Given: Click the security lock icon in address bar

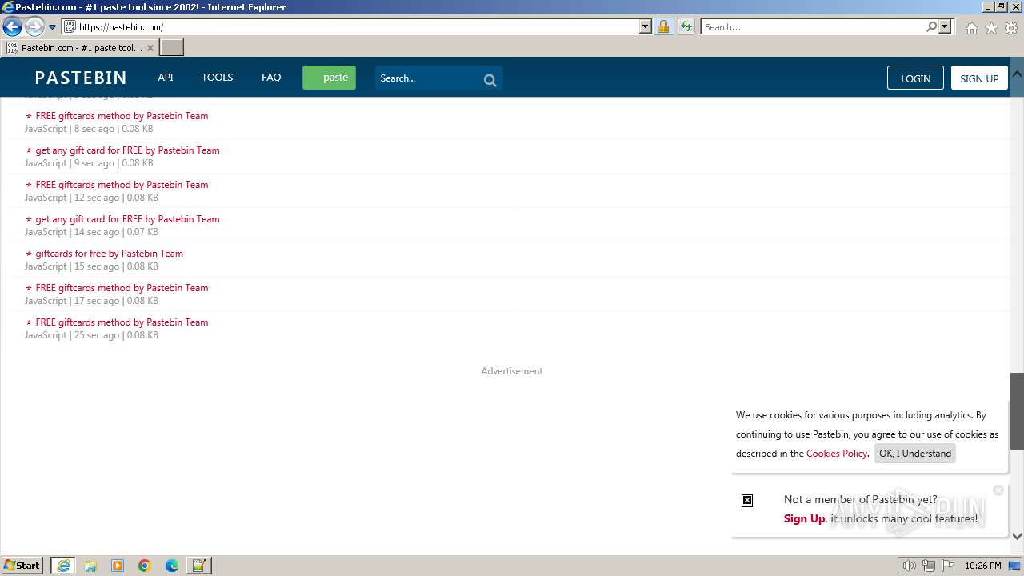Looking at the screenshot, I should (x=663, y=27).
